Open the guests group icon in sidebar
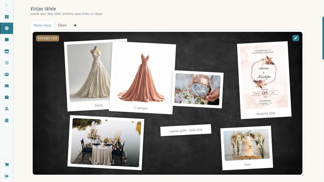 pyautogui.click(x=6, y=74)
